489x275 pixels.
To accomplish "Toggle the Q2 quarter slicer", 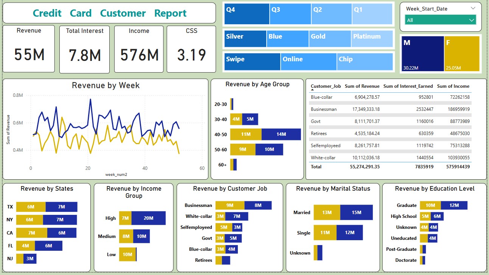I will point(331,14).
